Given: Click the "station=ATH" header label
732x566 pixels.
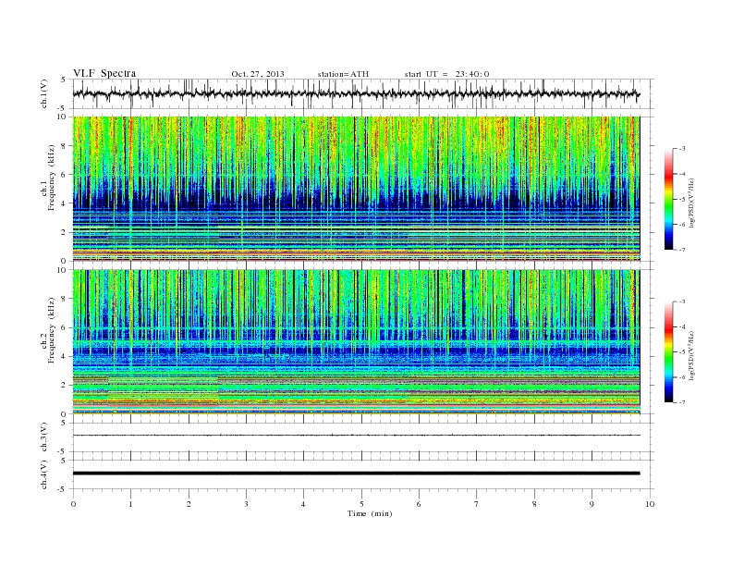Looking at the screenshot, I should (343, 74).
